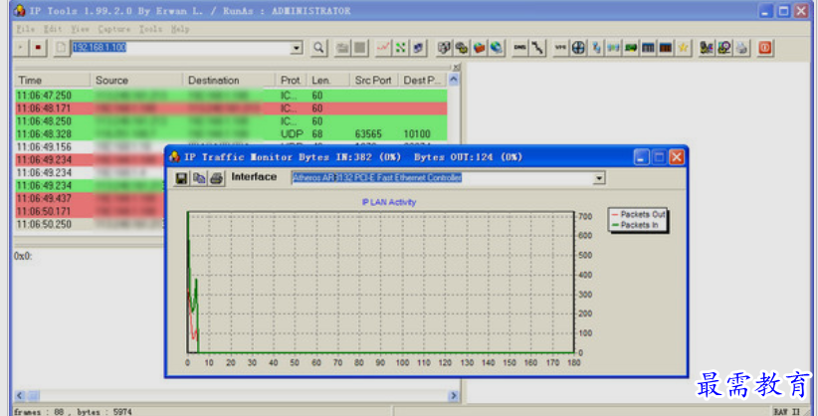Click source port value 63565
Screen dimensions: 818x416
368,134
